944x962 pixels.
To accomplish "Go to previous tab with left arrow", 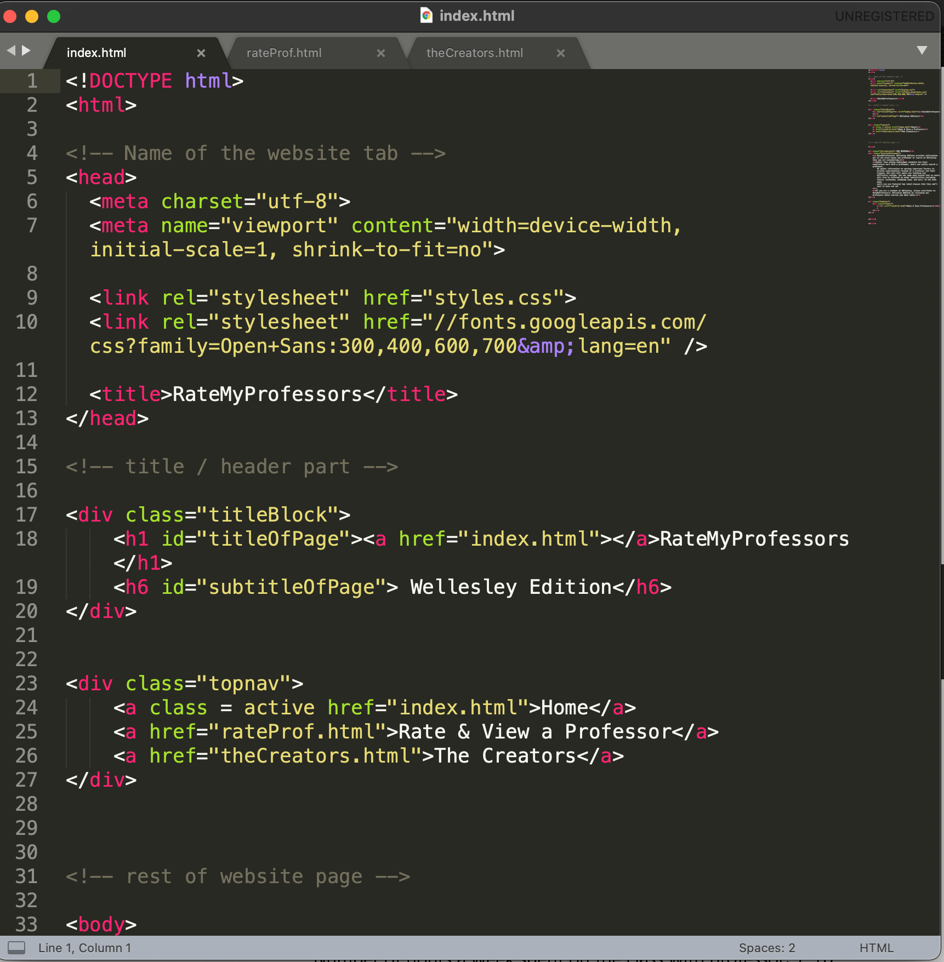I will 11,50.
